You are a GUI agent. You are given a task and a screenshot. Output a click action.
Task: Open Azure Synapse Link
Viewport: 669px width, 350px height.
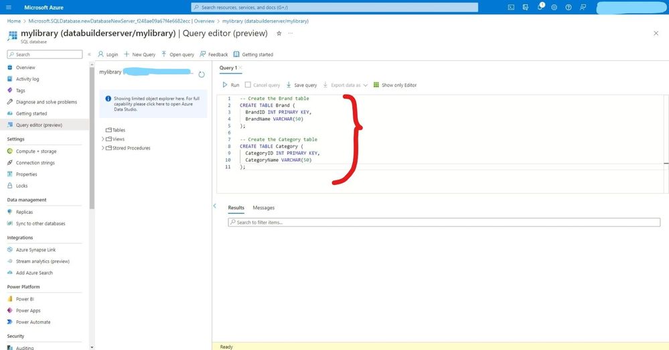click(x=36, y=250)
